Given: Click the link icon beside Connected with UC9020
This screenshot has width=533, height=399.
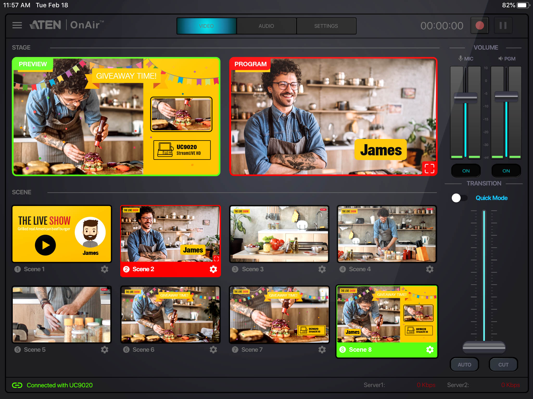Looking at the screenshot, I should 17,385.
